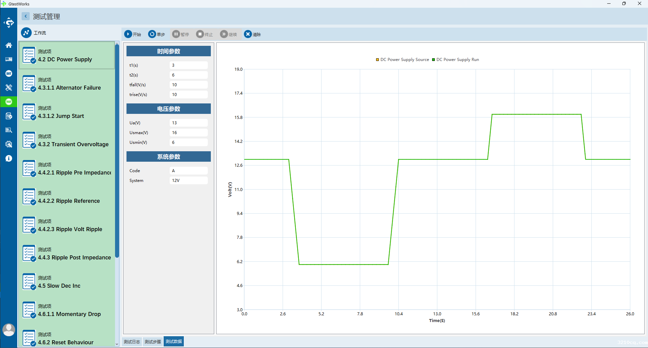Open the checked document report icon in sidebar
Viewport: 648px width, 348px height.
(x=9, y=116)
